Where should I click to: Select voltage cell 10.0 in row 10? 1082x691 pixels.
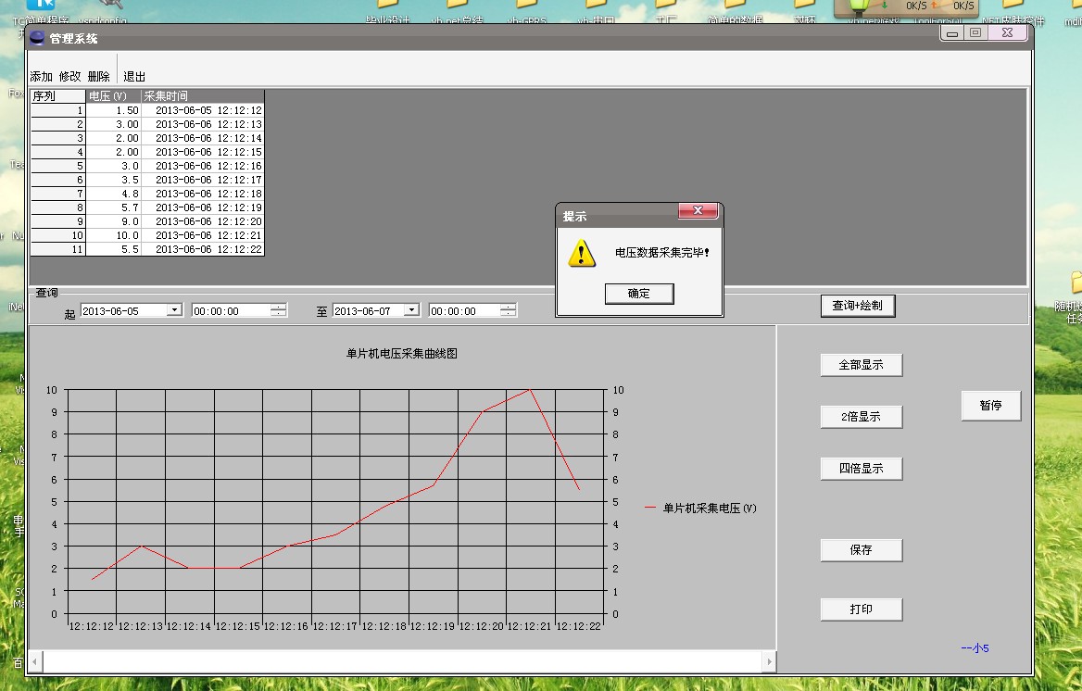click(114, 235)
